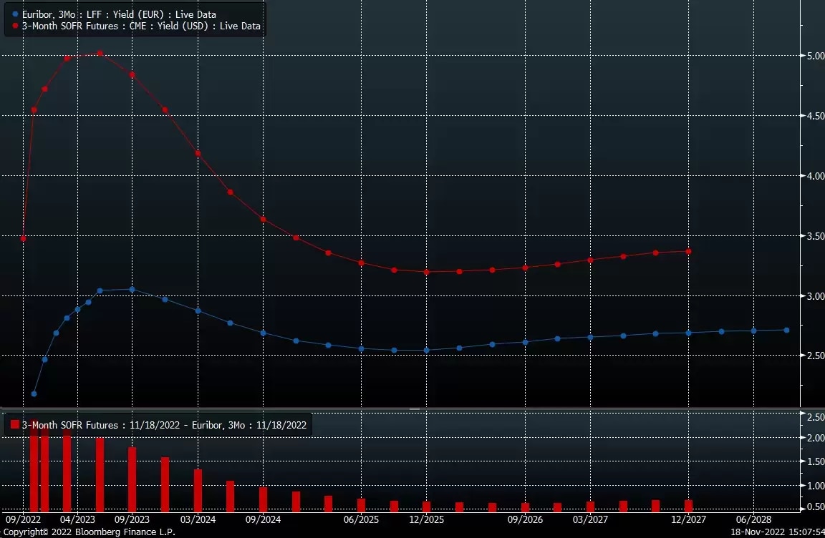Click the Euribor point at 12/2025 gridline

pos(426,350)
